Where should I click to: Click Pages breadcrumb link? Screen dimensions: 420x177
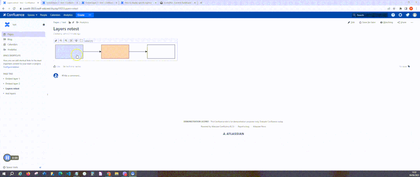[56, 23]
